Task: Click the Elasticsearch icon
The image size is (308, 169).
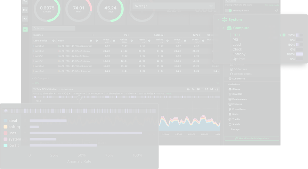Action: [230, 99]
